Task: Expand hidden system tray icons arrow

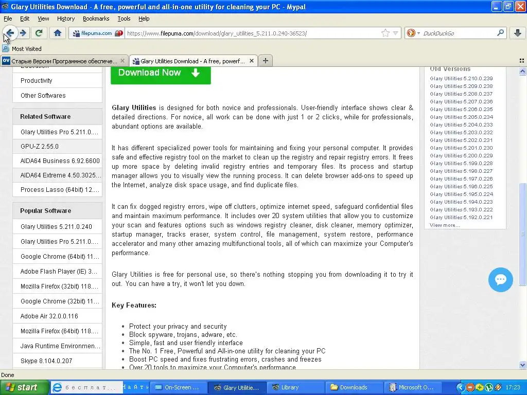Action: coord(461,388)
